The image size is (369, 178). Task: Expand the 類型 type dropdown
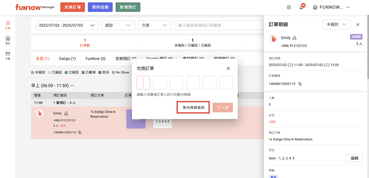point(118,25)
